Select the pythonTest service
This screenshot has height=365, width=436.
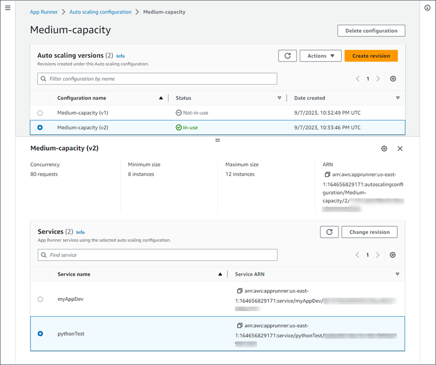coord(40,333)
